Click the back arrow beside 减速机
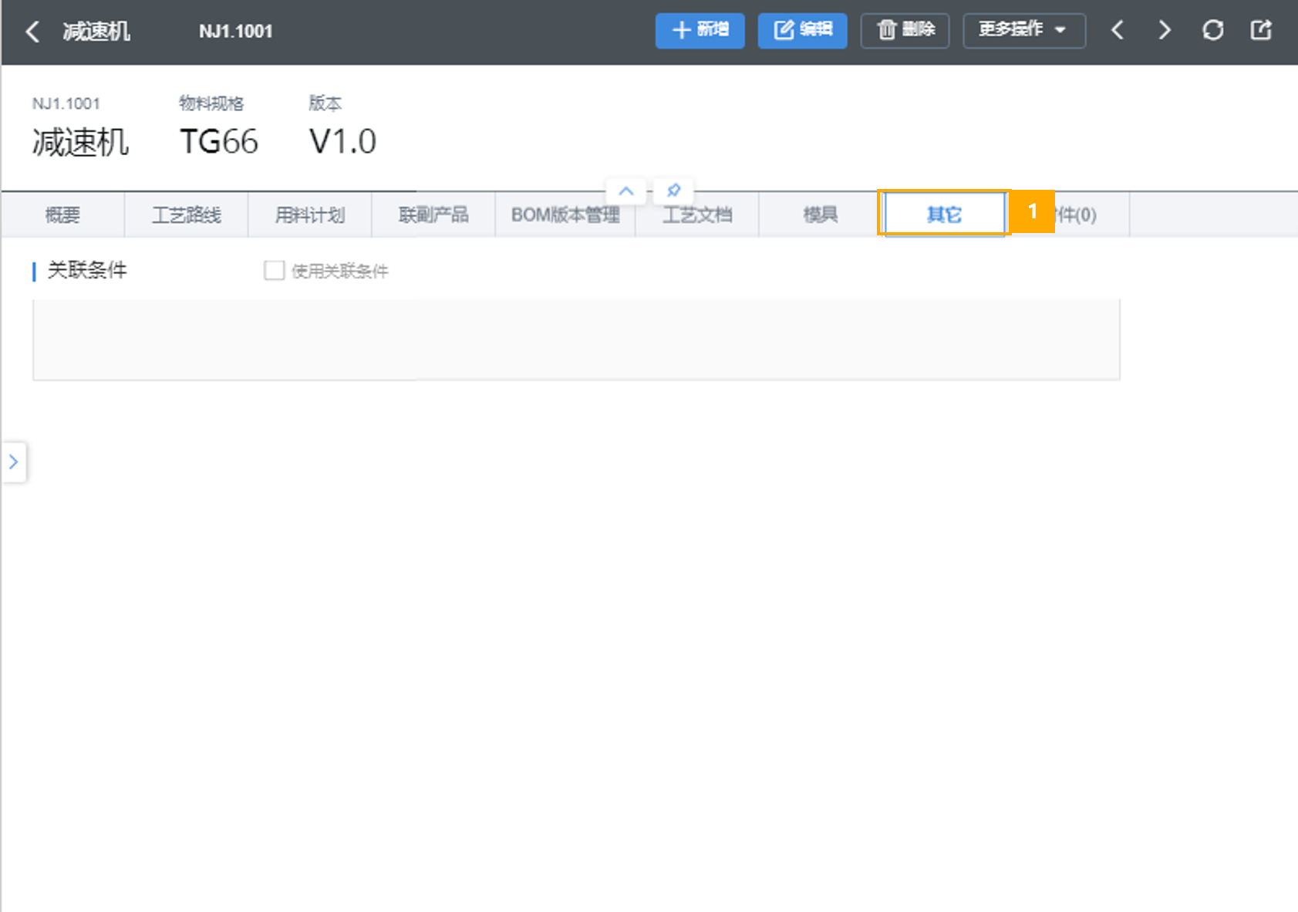The width and height of the screenshot is (1298, 912). tap(32, 32)
